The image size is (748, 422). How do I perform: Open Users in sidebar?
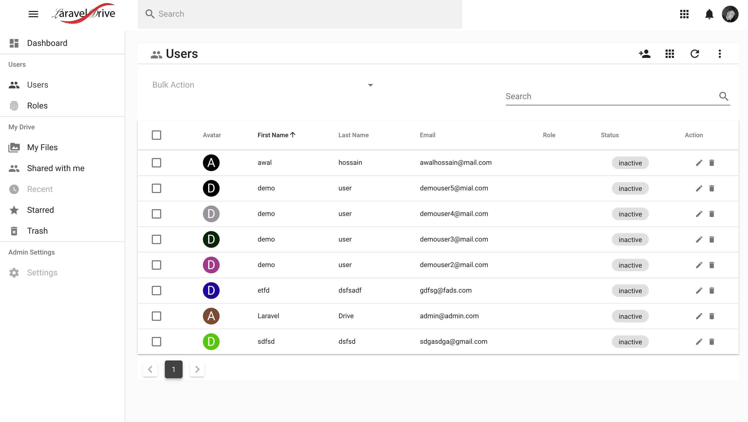click(62, 85)
